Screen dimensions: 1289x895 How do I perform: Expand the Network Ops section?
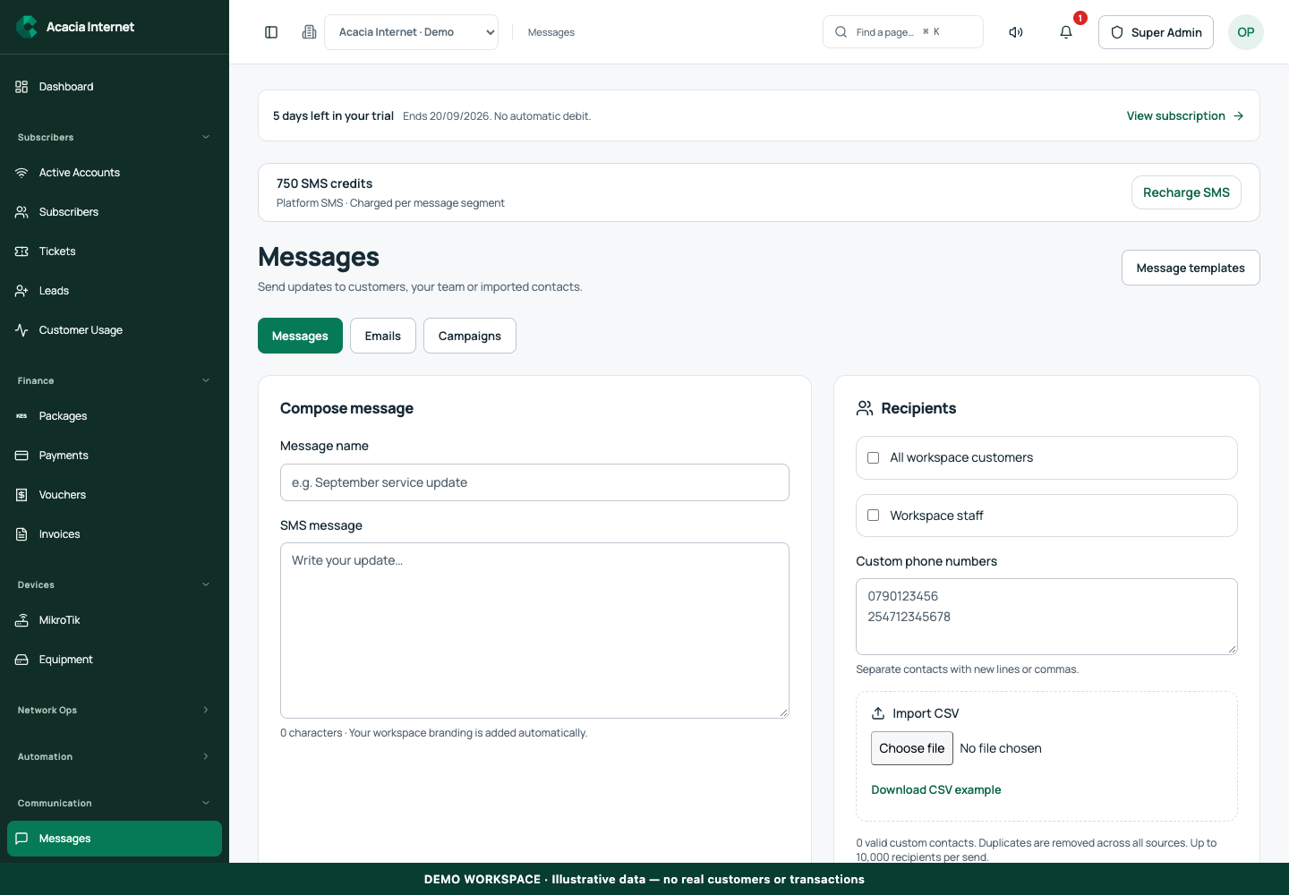point(115,710)
